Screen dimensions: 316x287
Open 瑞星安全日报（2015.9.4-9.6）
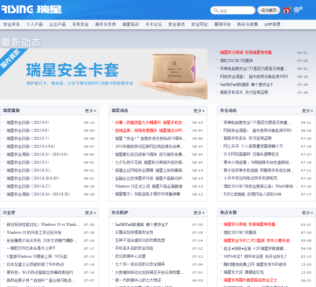click(31, 146)
